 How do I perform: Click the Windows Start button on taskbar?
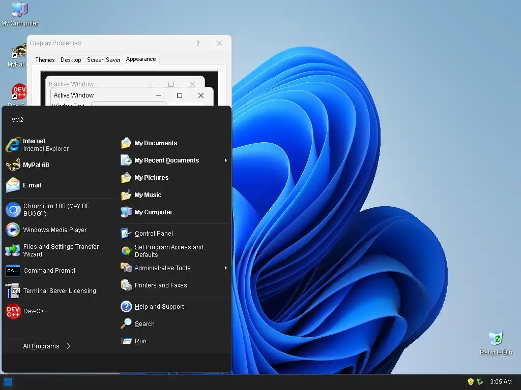pyautogui.click(x=8, y=382)
